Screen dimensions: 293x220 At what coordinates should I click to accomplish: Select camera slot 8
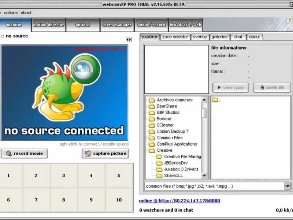64,200
